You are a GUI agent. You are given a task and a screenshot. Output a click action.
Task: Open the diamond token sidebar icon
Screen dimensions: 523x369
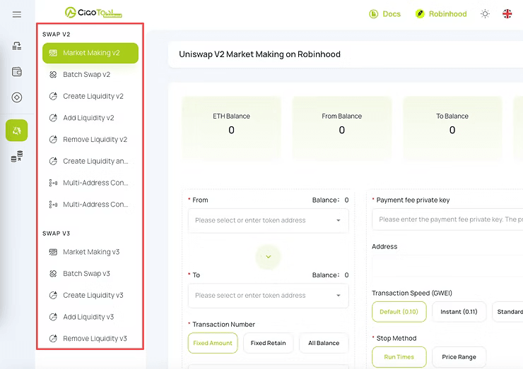click(17, 97)
